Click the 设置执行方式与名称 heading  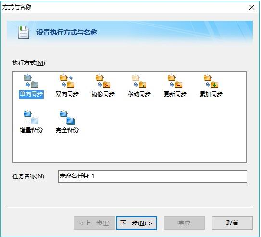[x=67, y=32]
